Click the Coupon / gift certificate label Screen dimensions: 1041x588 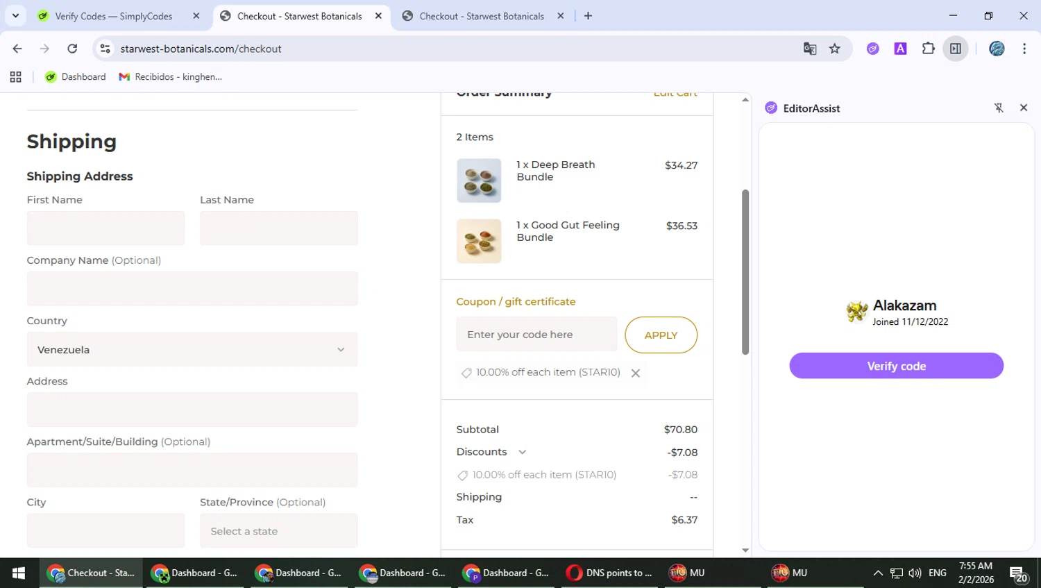(516, 301)
